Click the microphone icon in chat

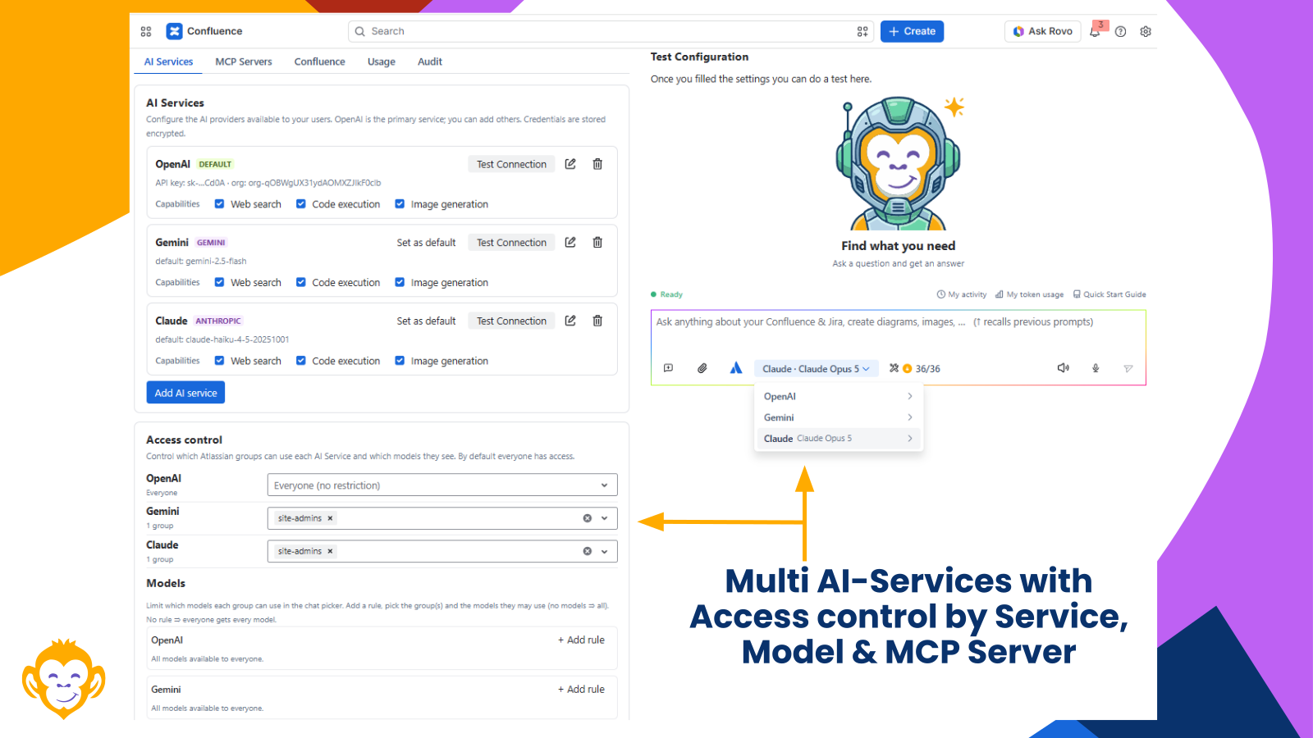[1096, 368]
